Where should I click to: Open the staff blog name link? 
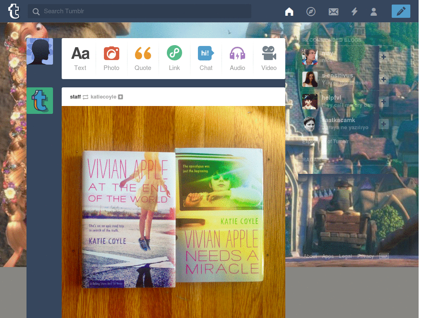[75, 97]
